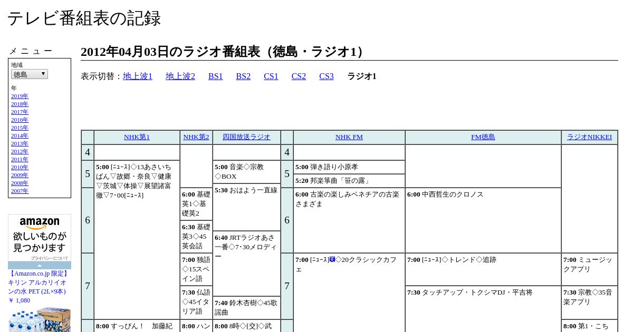Open the NHK第2 channel header link
The height and width of the screenshot is (332, 633).
196,137
